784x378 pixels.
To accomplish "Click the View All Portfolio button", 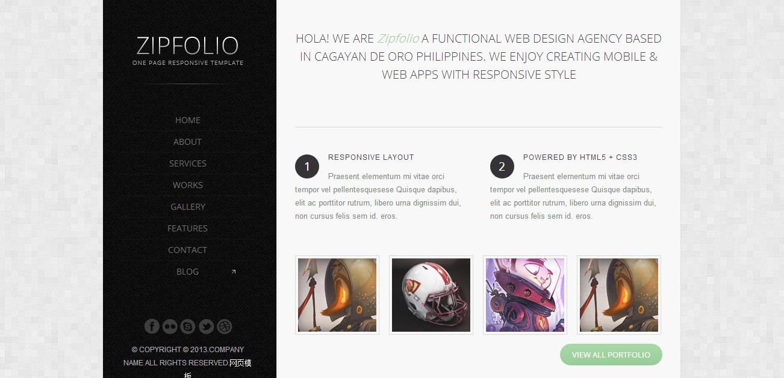I will click(x=611, y=355).
